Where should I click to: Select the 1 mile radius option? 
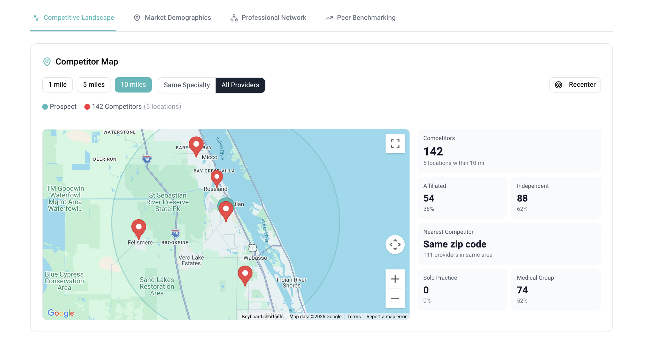[57, 85]
